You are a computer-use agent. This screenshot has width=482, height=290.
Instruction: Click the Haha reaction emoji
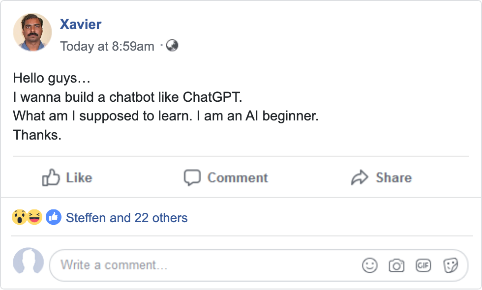[34, 217]
